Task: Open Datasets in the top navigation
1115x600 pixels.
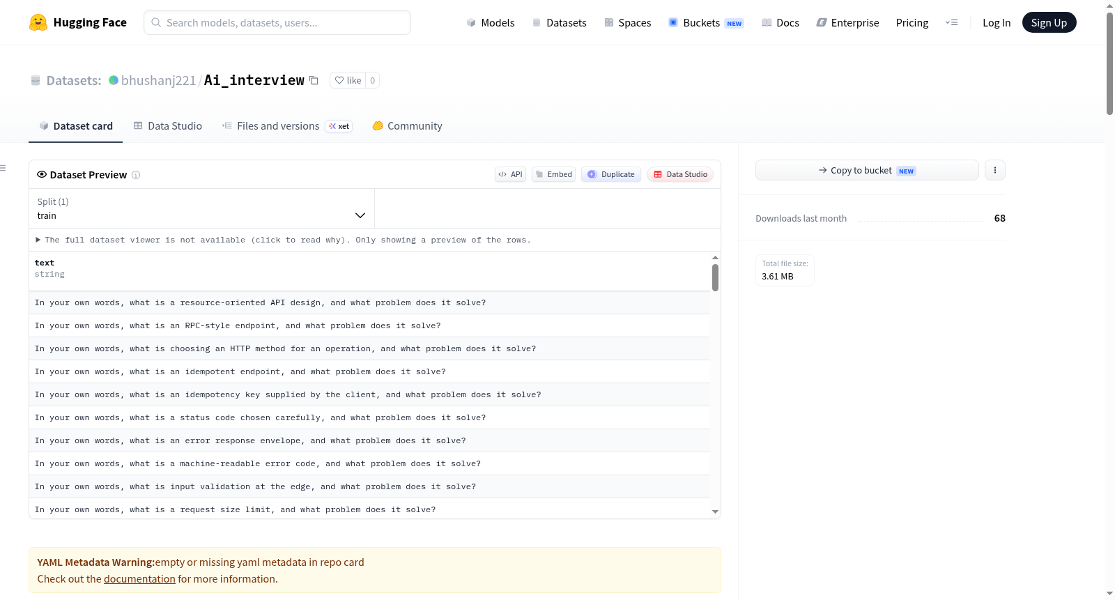Action: tap(559, 22)
